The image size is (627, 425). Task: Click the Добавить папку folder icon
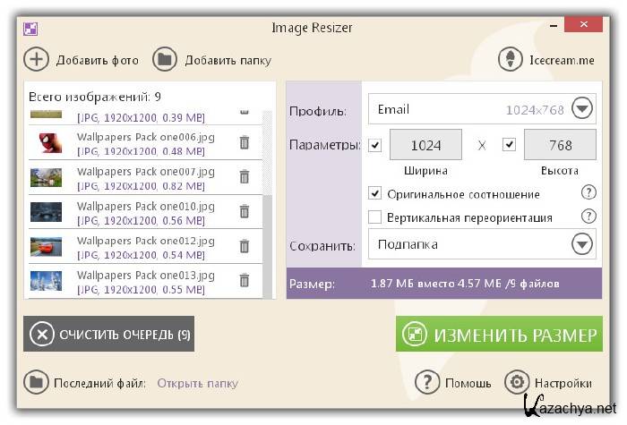(164, 60)
